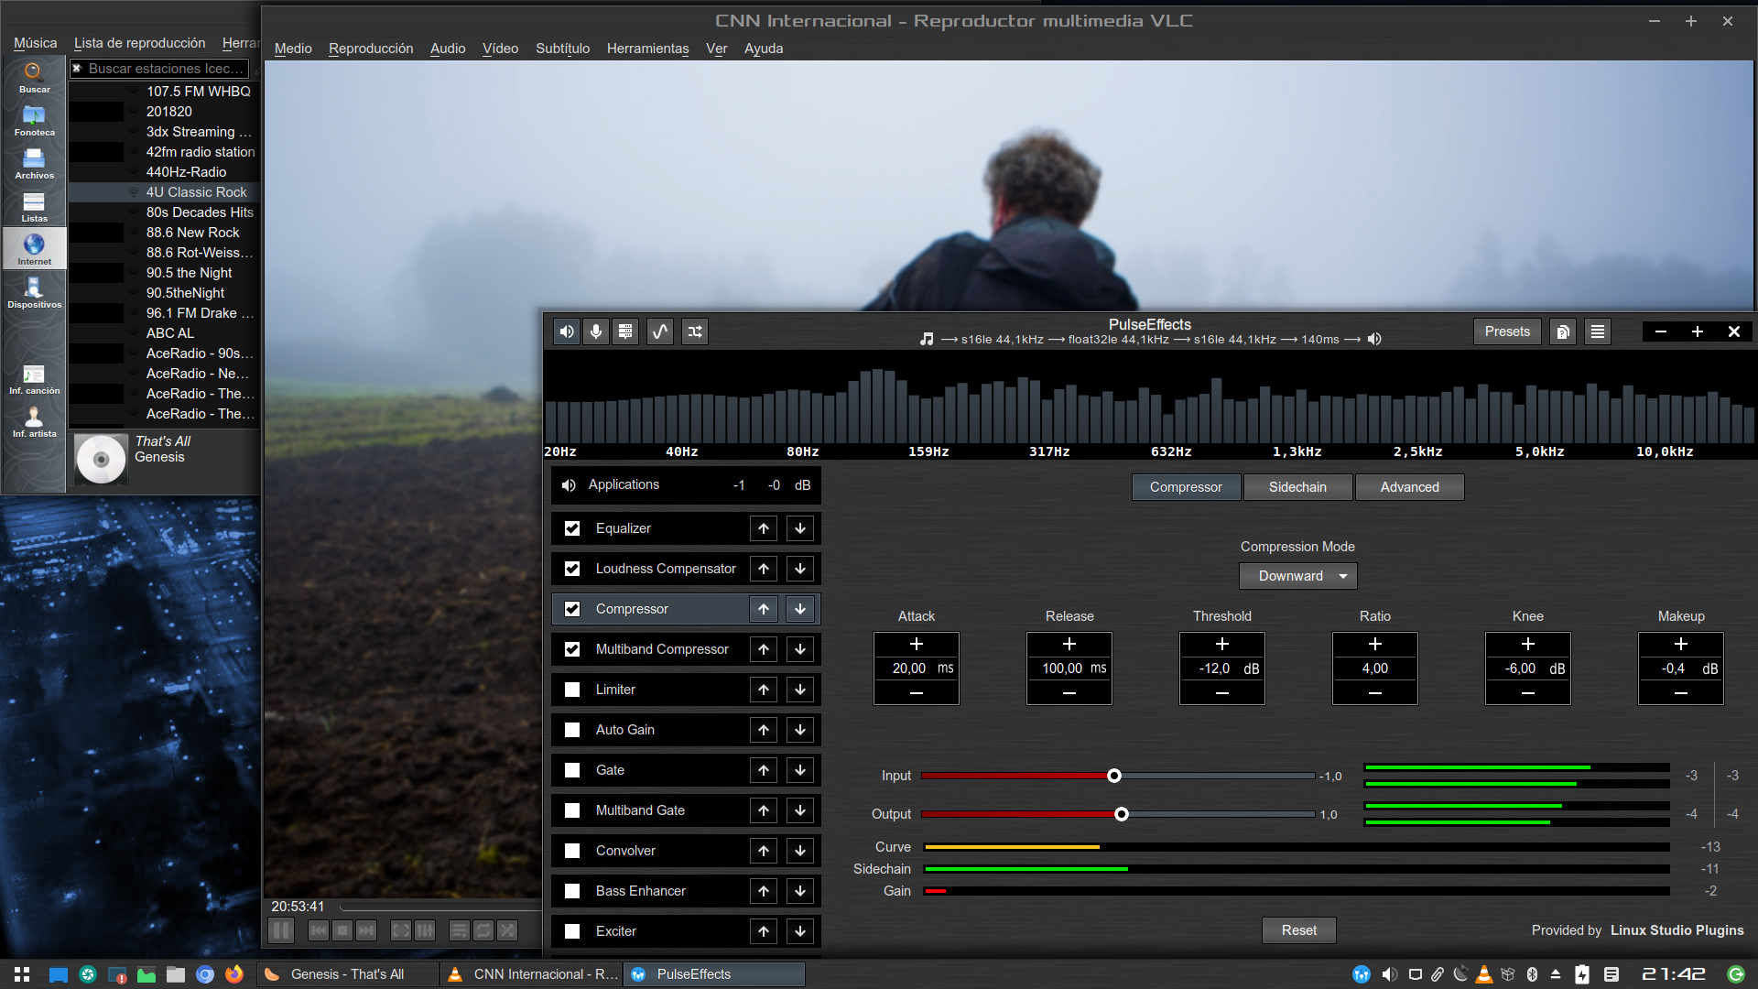This screenshot has height=989, width=1758.
Task: Toggle VLC random playback button
Action: click(507, 930)
